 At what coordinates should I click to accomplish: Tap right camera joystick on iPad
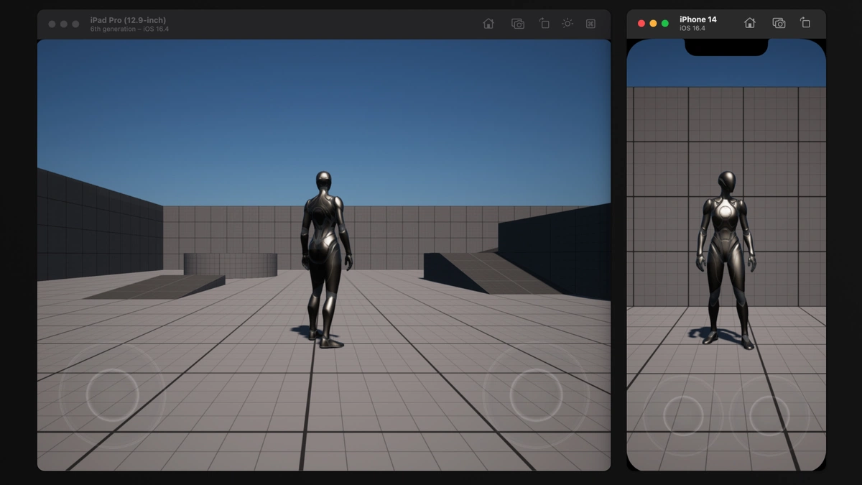pos(536,394)
